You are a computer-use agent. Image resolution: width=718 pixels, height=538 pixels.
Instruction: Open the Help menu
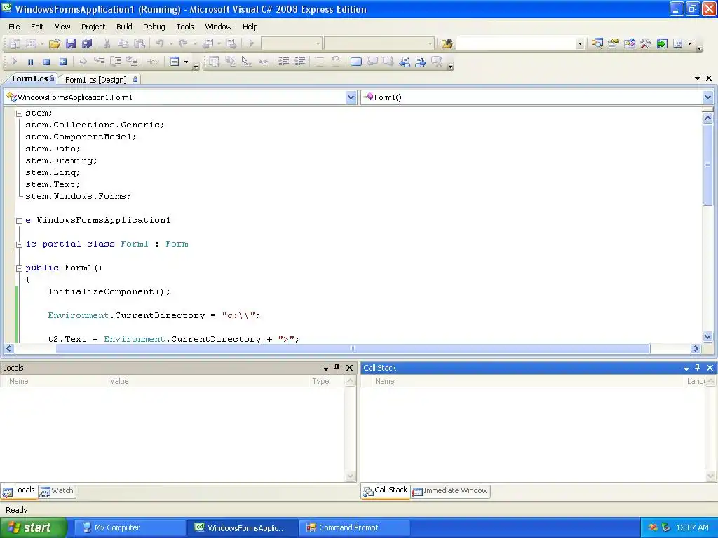pos(250,27)
